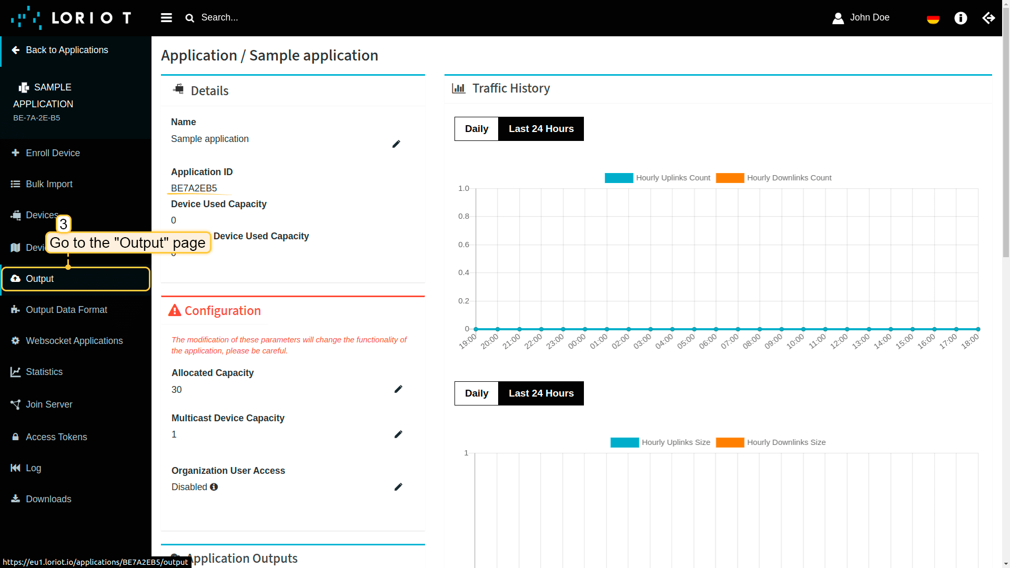The height and width of the screenshot is (568, 1010).
Task: Open Access Tokens in sidebar
Action: tap(56, 437)
